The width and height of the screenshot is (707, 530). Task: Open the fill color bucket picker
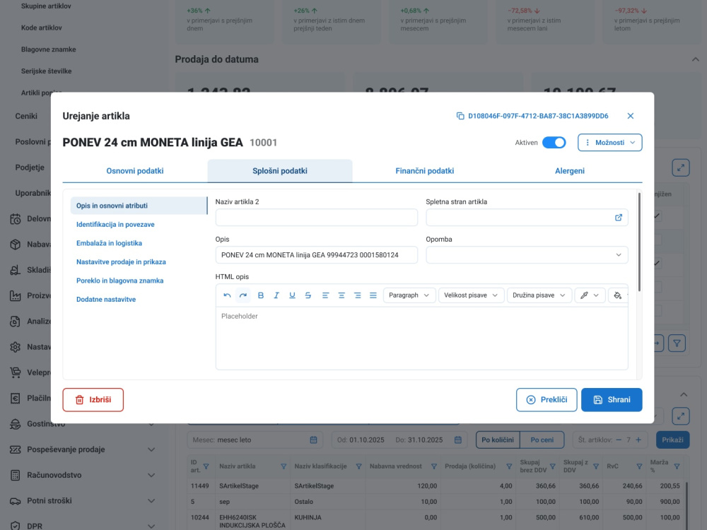coord(618,295)
